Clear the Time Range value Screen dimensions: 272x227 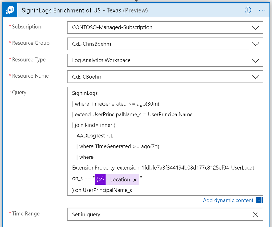pos(255,214)
